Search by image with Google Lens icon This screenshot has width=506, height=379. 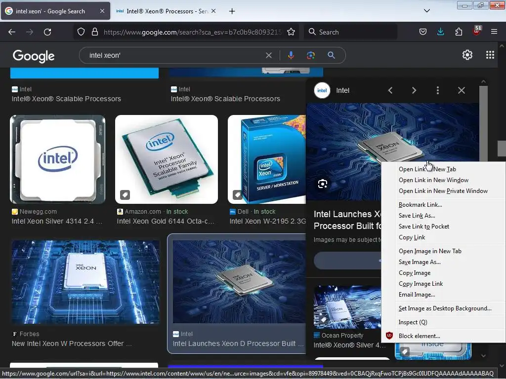(310, 55)
